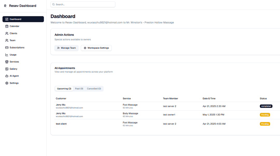Select Dashboard in the sidebar menu

[23, 19]
